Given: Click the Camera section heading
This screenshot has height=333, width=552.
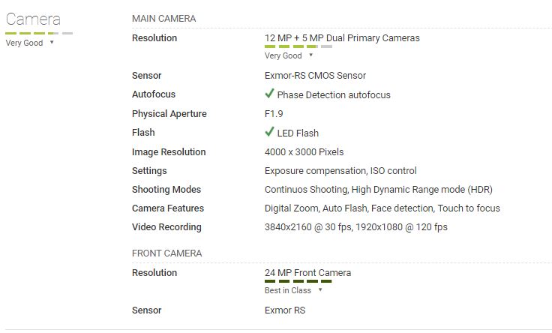Looking at the screenshot, I should point(33,19).
